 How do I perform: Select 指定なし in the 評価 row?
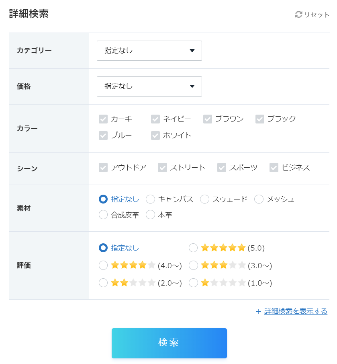[103, 248]
